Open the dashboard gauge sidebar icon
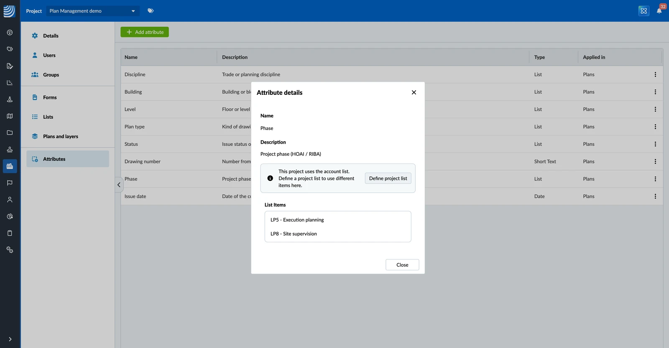Screen dimensions: 669x348 (10, 33)
